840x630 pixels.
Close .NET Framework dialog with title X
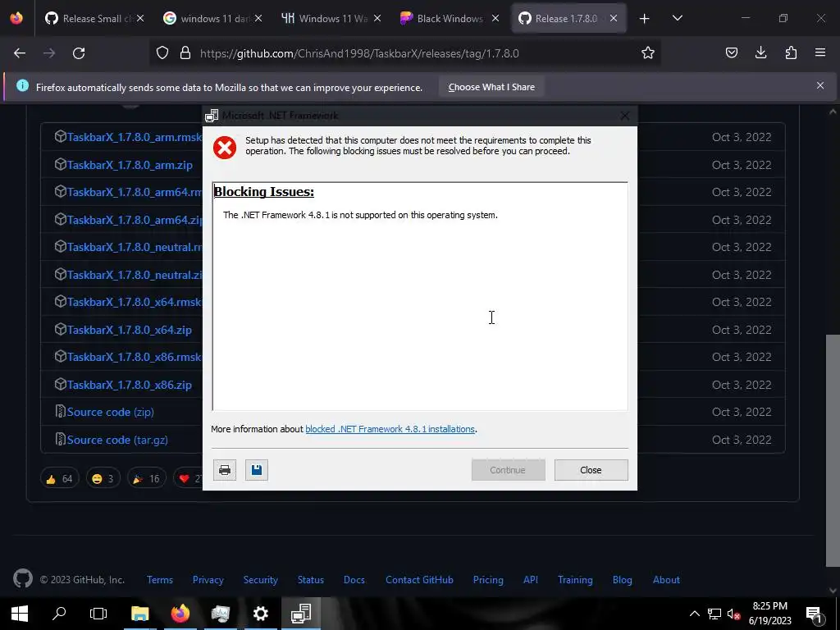pyautogui.click(x=624, y=116)
